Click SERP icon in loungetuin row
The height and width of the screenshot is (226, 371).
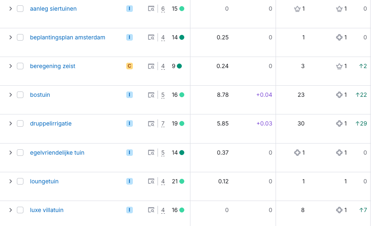click(151, 181)
